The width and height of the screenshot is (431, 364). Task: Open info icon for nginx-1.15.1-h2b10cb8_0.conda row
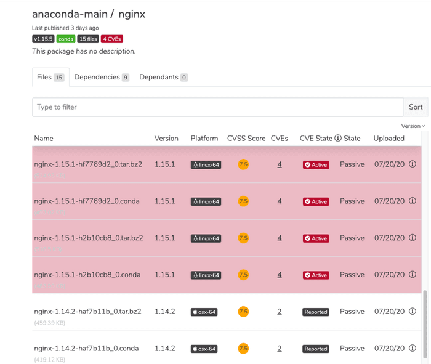[413, 275]
